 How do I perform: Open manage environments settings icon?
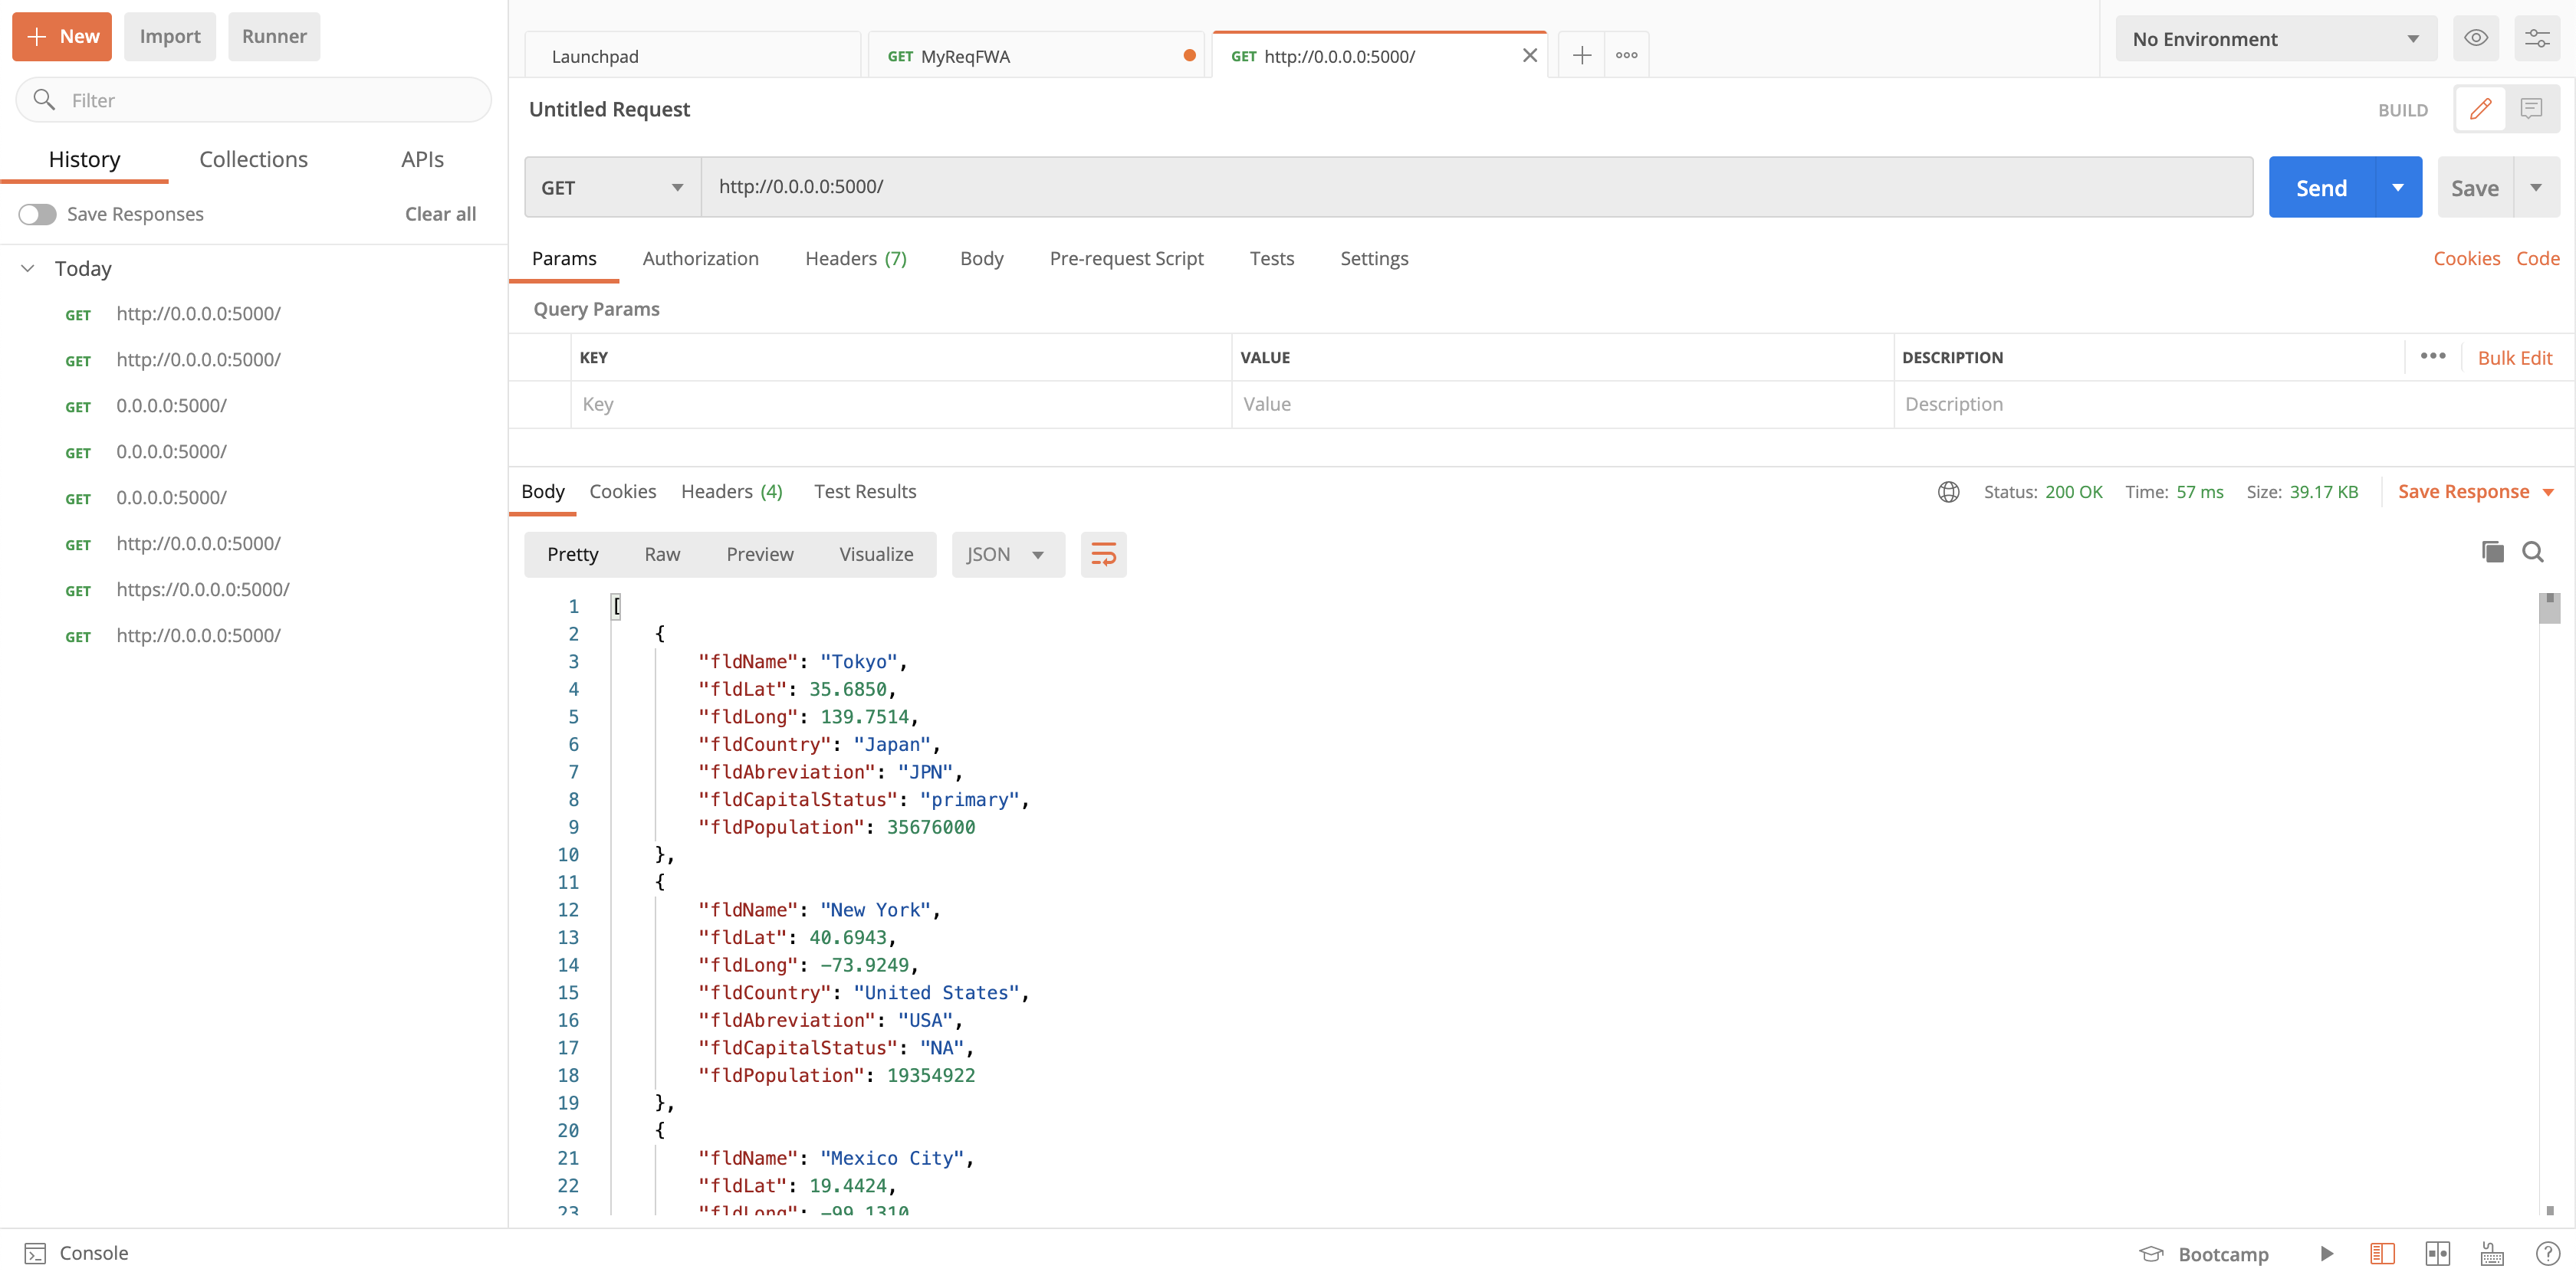(2537, 39)
